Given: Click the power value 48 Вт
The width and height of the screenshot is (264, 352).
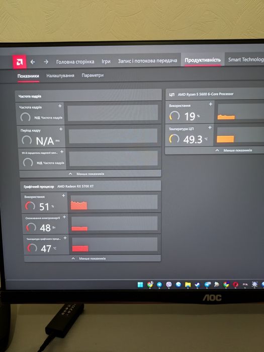Looking at the screenshot, I should point(48,228).
